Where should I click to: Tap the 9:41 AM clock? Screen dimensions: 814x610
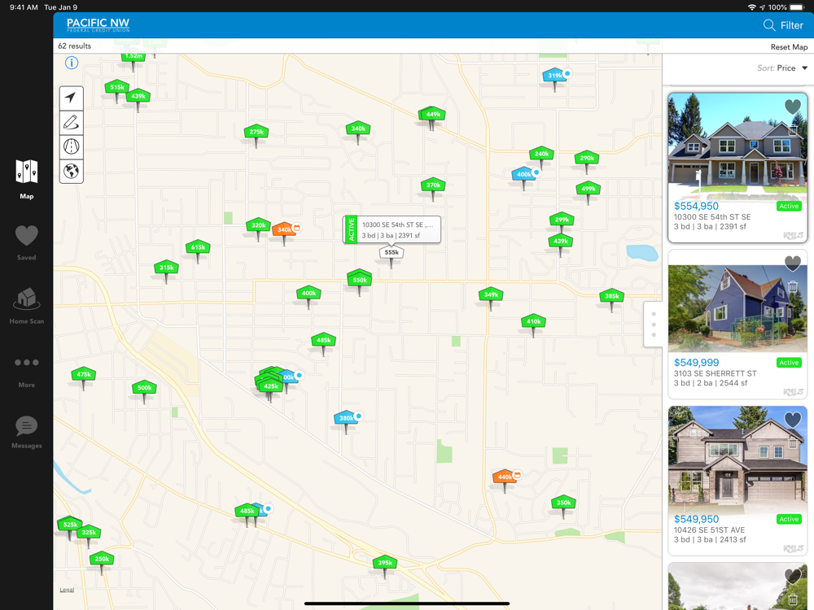[24, 7]
